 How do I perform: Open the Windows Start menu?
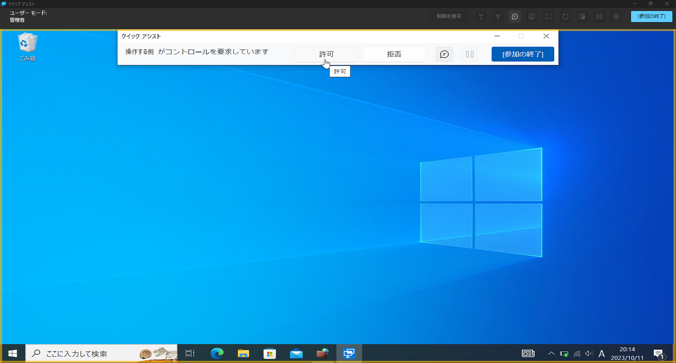(x=12, y=354)
